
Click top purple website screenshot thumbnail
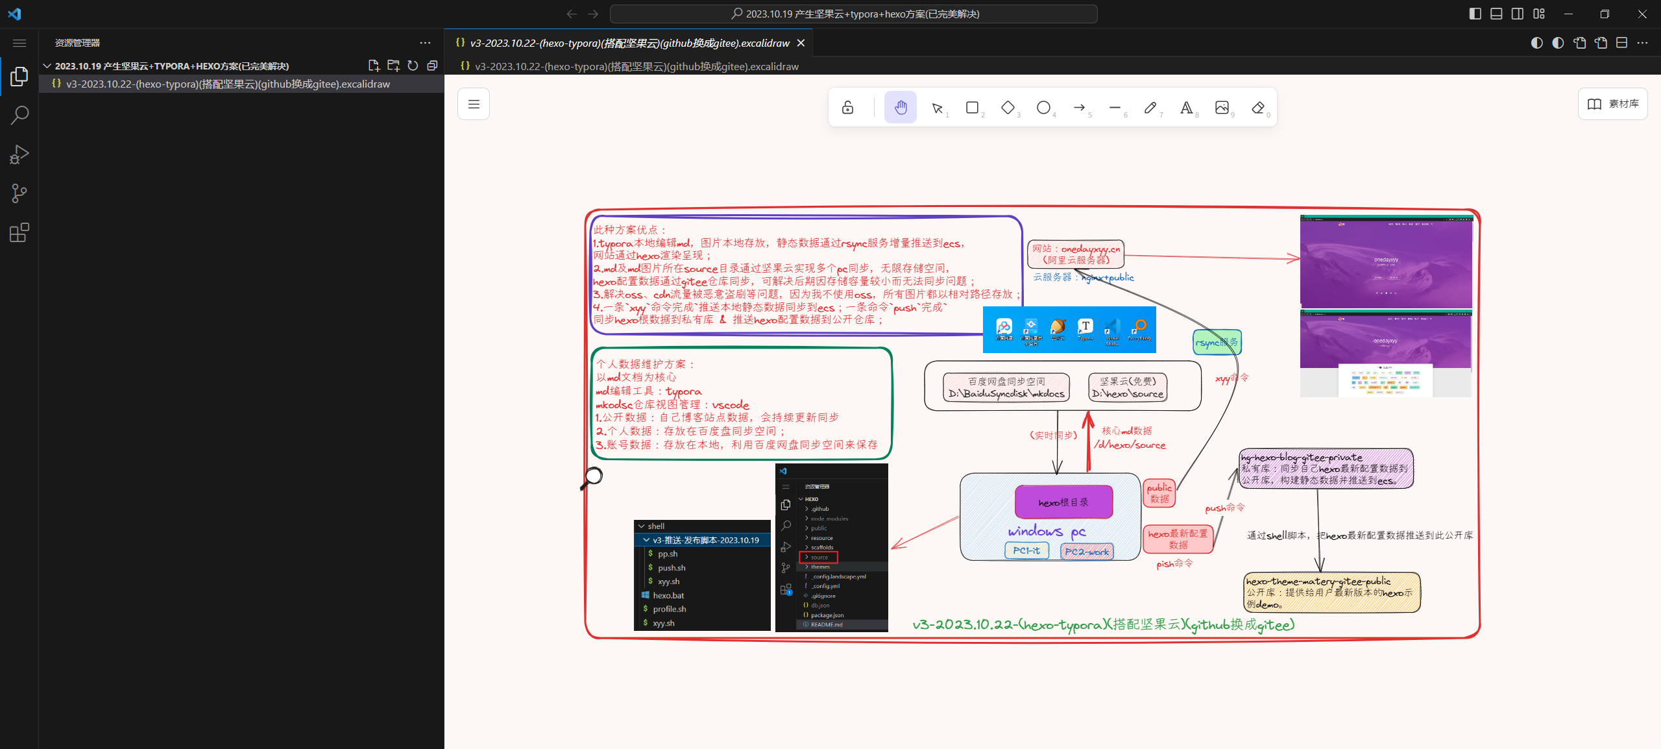(x=1386, y=262)
